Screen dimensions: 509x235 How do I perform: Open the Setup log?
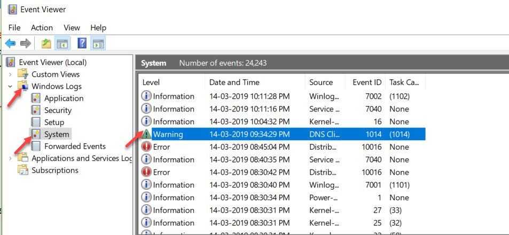[x=54, y=123]
